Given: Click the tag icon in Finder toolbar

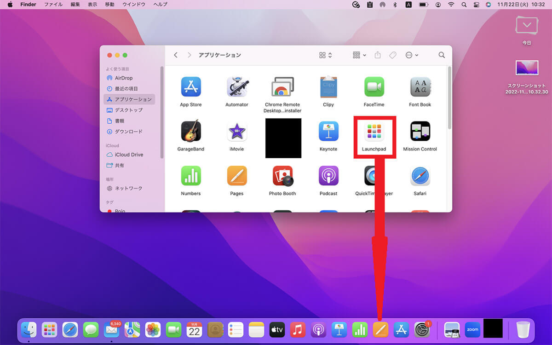Looking at the screenshot, I should (392, 55).
